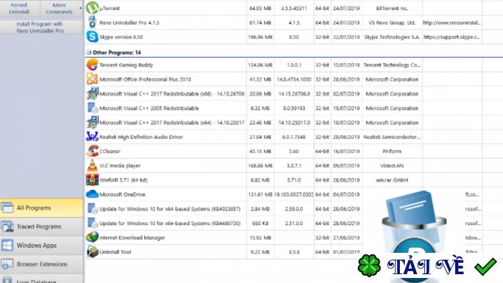Collapse the Other Programs: 14 group
This screenshot has width=503, height=283.
point(89,52)
